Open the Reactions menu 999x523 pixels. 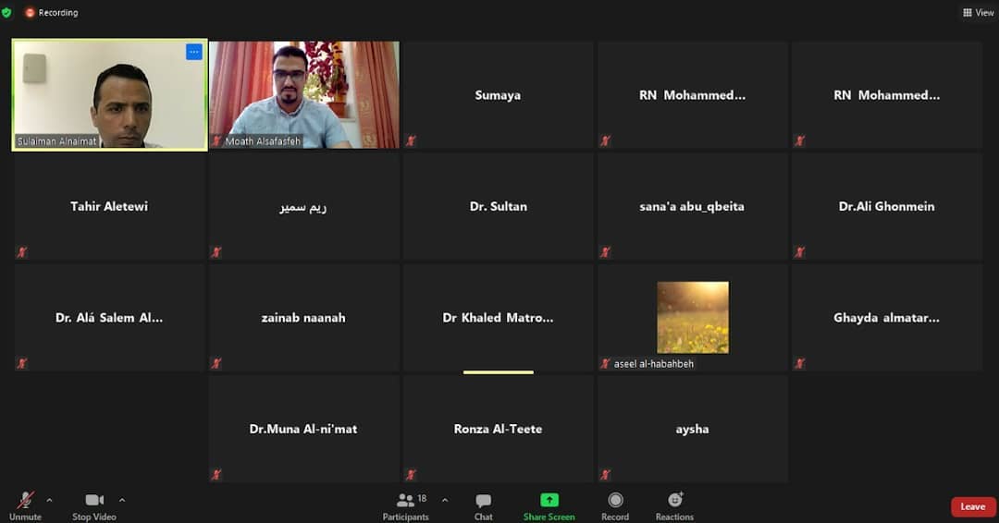674,502
